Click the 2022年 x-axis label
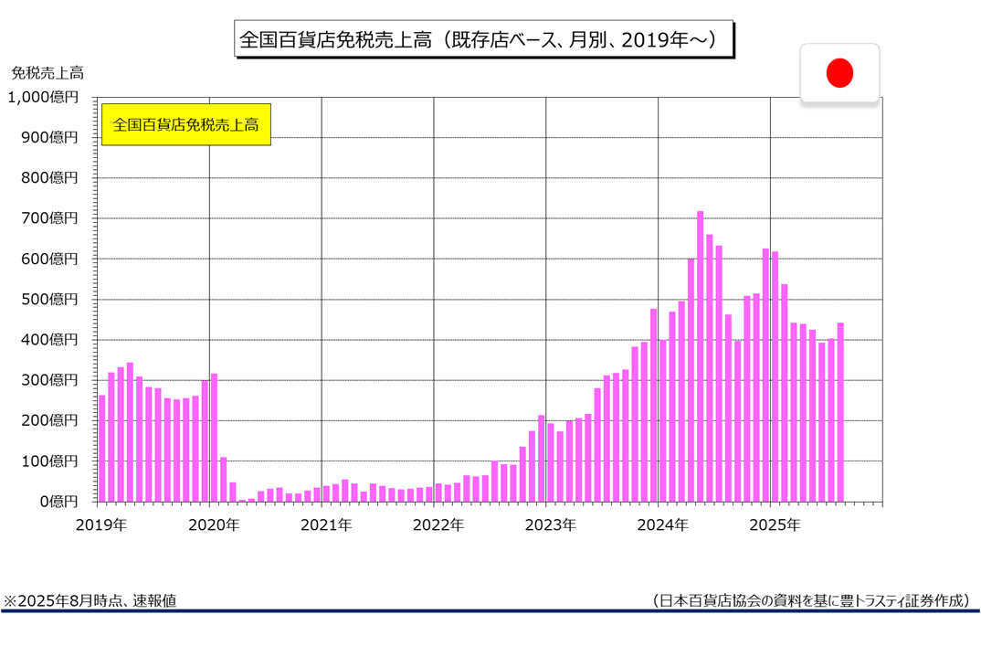The width and height of the screenshot is (981, 646). [x=438, y=525]
